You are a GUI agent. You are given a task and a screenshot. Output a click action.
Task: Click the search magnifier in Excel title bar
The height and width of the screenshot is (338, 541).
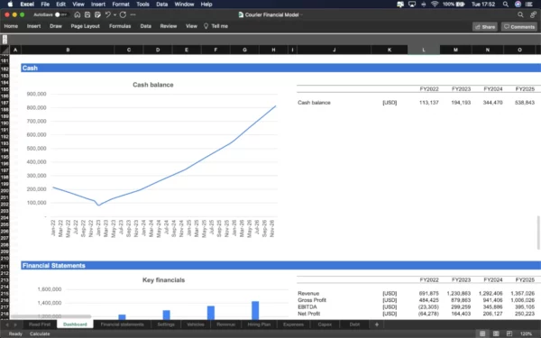pyautogui.click(x=520, y=14)
